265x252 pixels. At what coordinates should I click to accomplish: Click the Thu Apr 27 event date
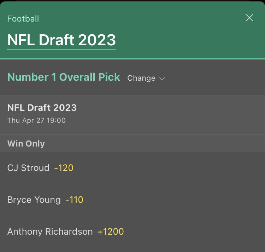(x=26, y=120)
